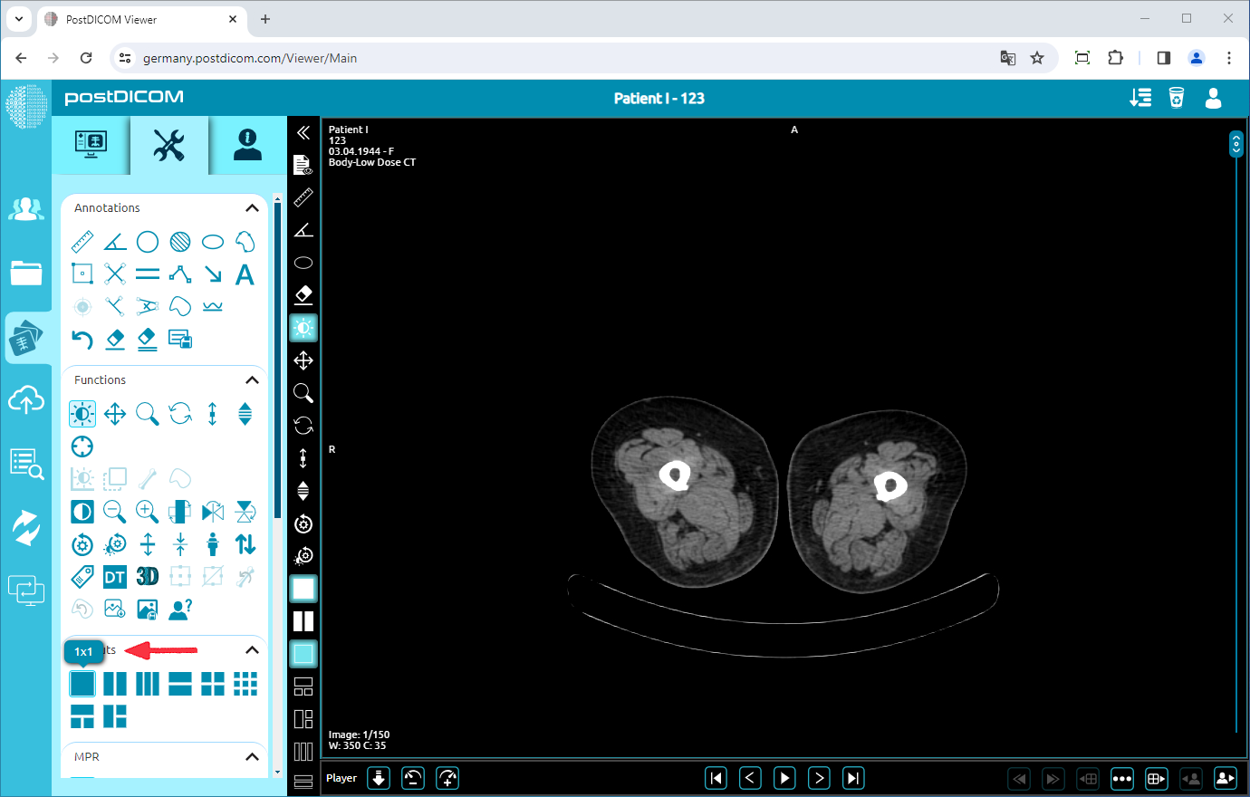The image size is (1250, 797).
Task: Pick the text annotation tool
Action: [x=245, y=274]
